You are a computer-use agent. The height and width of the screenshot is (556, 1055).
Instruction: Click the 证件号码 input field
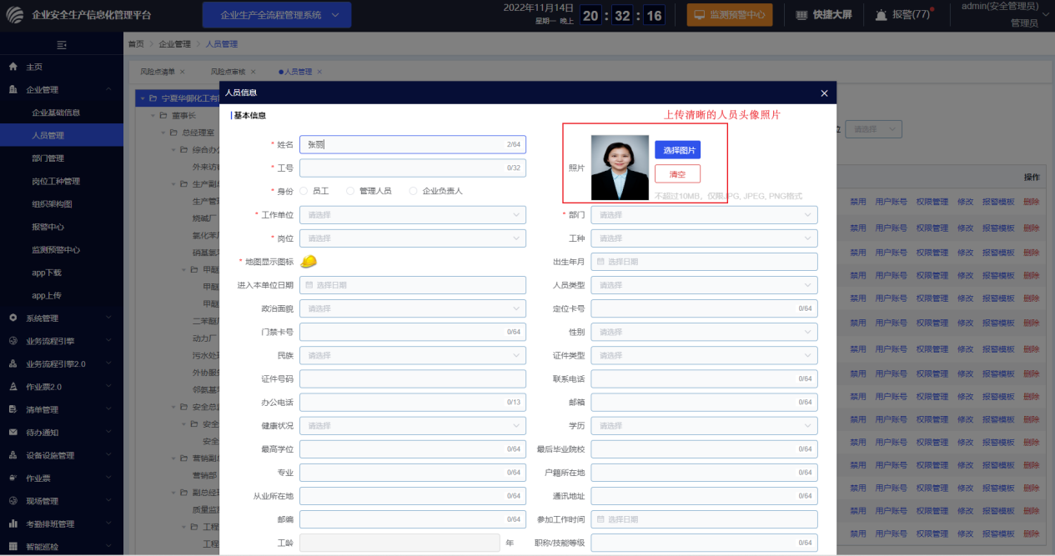pyautogui.click(x=413, y=378)
